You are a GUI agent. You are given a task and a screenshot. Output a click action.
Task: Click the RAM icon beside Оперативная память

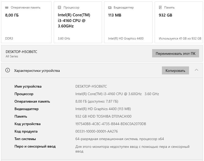[7, 7]
